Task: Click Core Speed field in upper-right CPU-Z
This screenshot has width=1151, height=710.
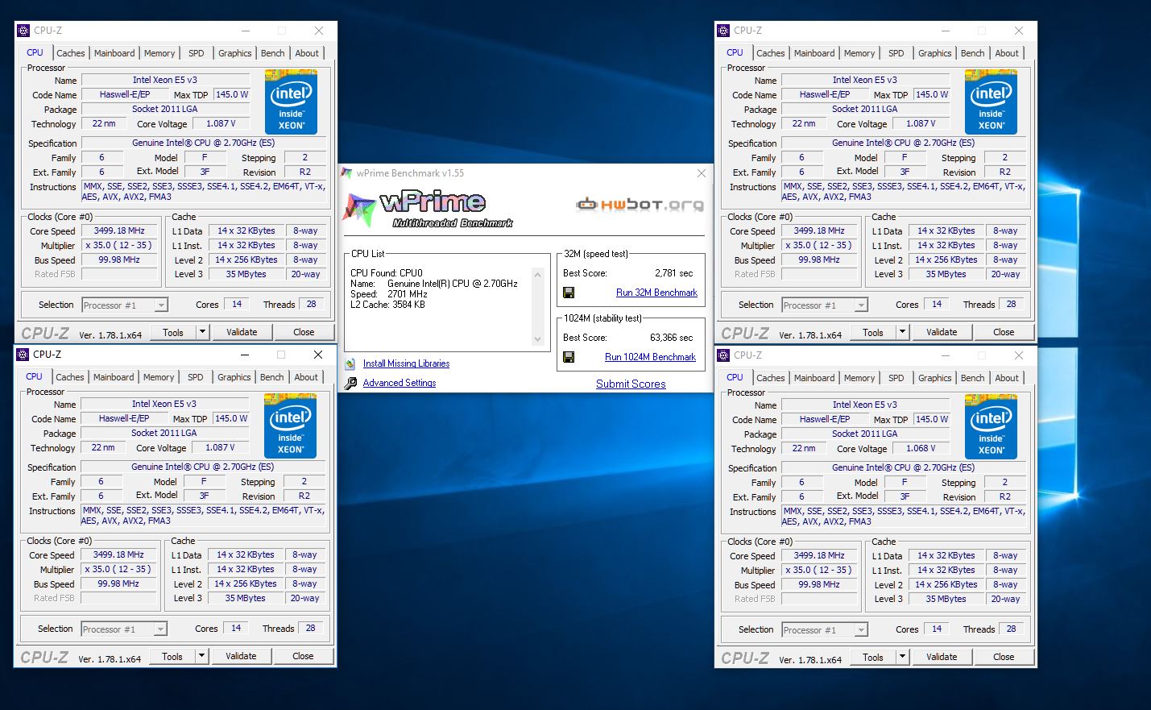Action: [819, 230]
